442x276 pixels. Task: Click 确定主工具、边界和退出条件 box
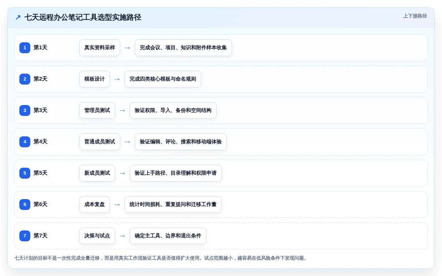tap(168, 236)
